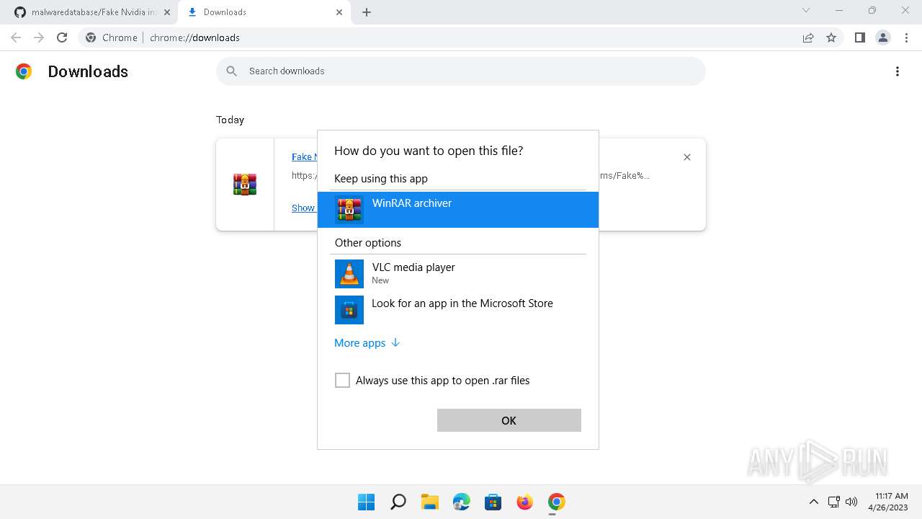922x519 pixels.
Task: Click the Chrome logo beside Downloads
Action: click(x=24, y=71)
